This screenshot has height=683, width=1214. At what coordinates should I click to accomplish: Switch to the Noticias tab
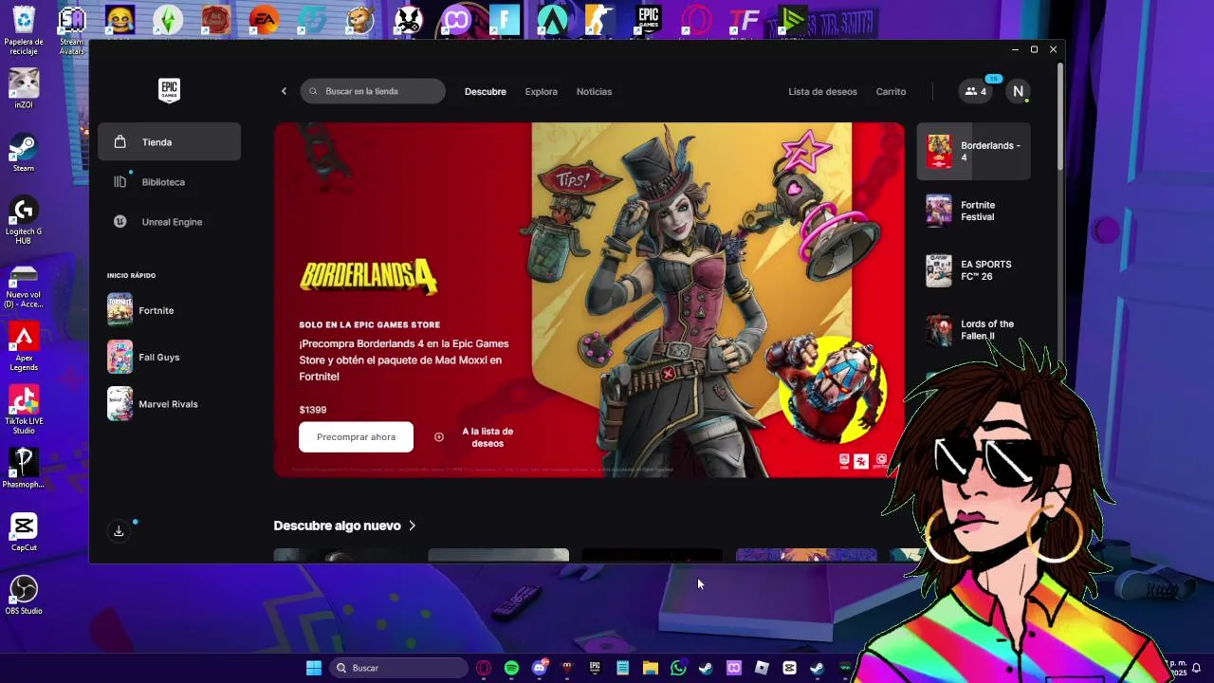coord(595,92)
